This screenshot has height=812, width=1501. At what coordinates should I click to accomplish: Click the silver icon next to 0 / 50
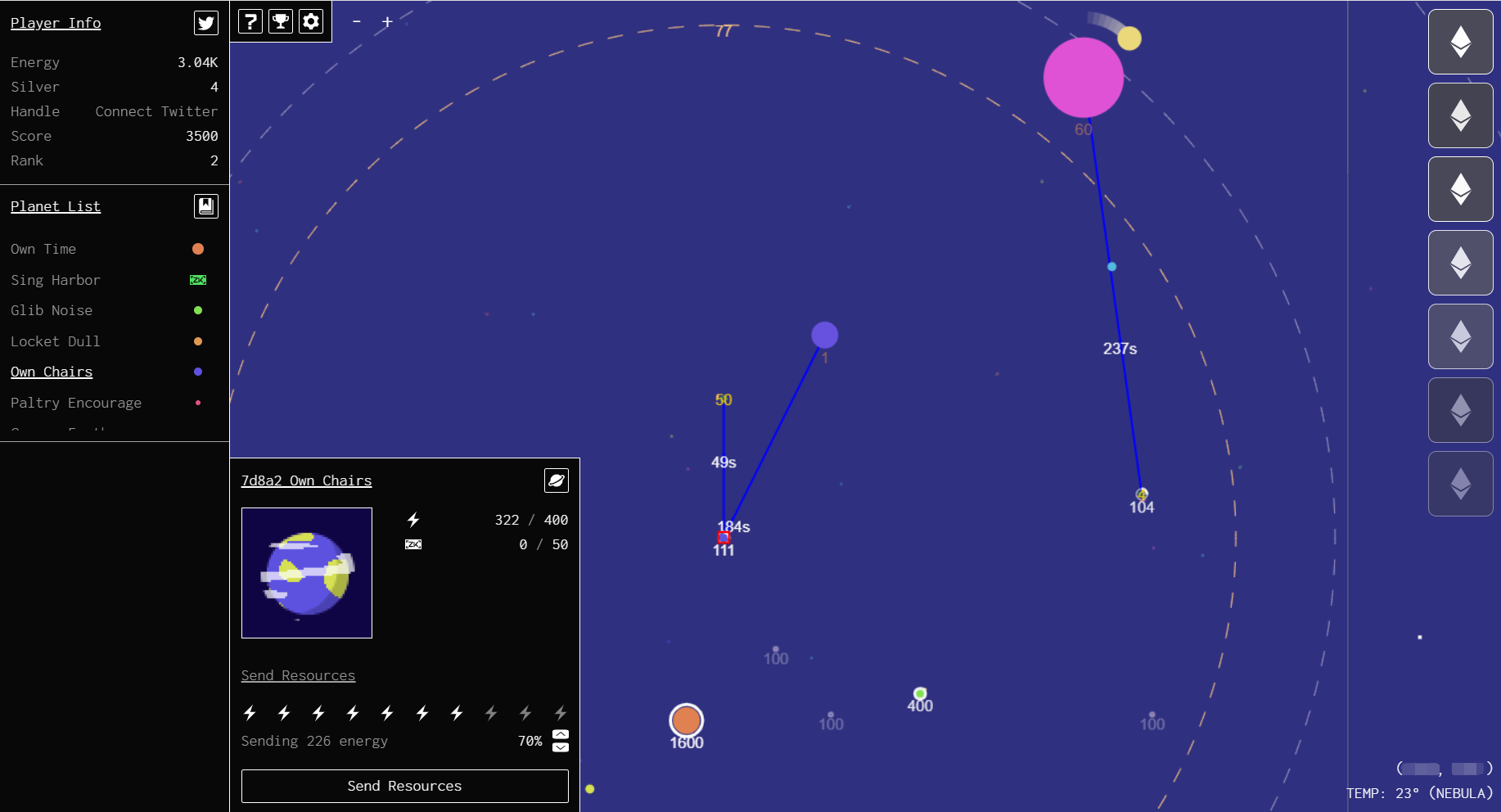click(413, 544)
